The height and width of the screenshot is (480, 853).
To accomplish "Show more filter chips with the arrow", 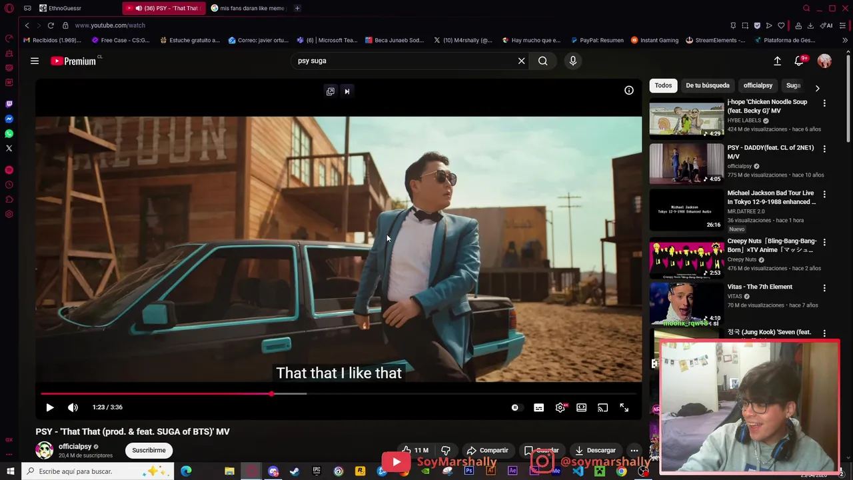I will (818, 88).
